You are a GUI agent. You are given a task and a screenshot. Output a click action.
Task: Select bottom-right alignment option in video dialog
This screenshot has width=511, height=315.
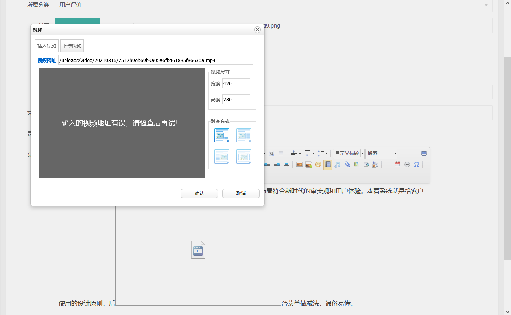[x=244, y=157]
